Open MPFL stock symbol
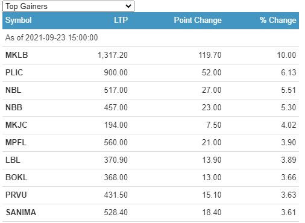This screenshot has width=305, height=223. coord(16,142)
